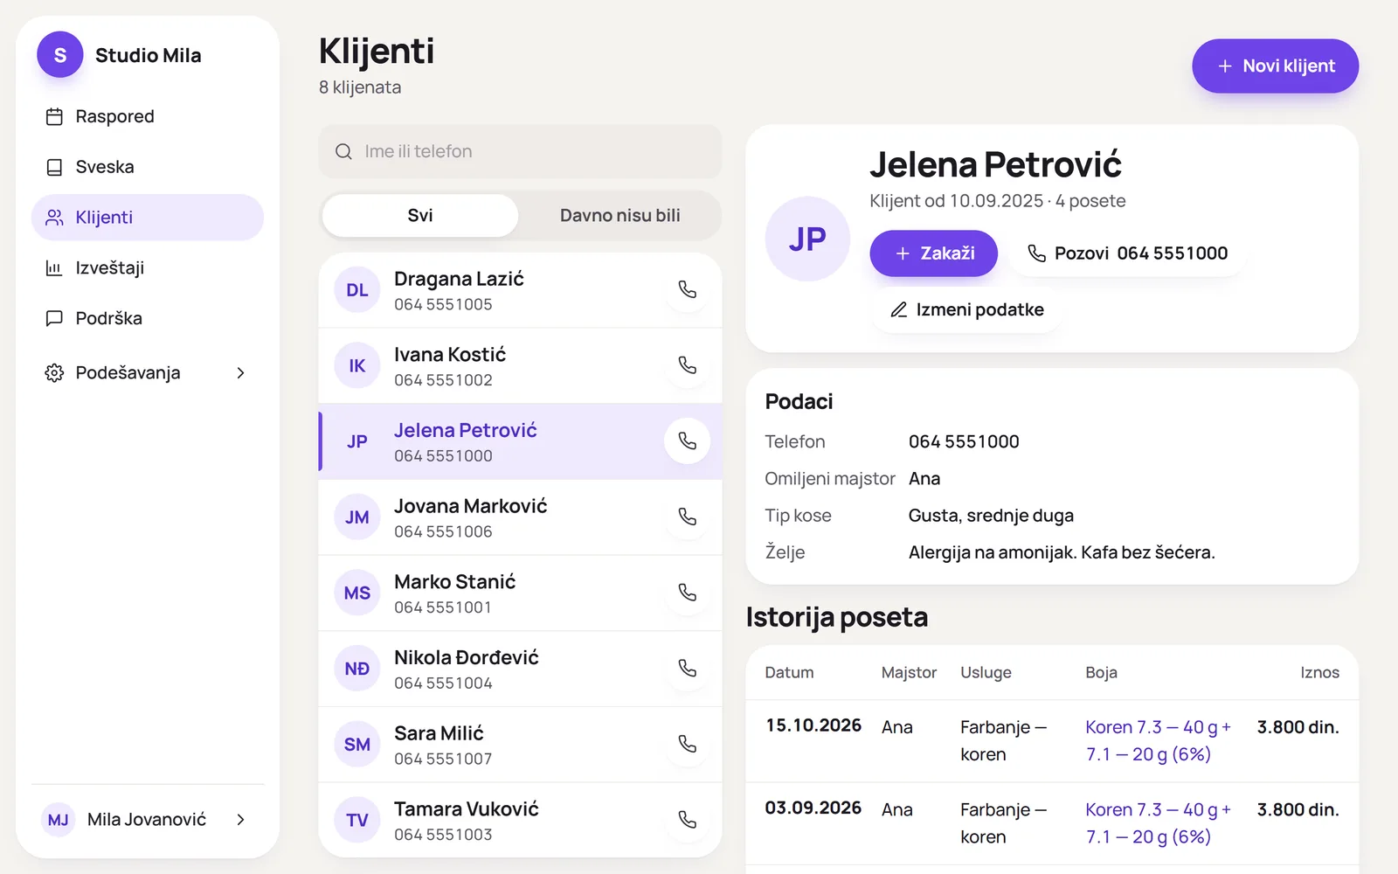Open color formula of 03.09.2026 visit
The height and width of the screenshot is (874, 1398).
[1158, 823]
